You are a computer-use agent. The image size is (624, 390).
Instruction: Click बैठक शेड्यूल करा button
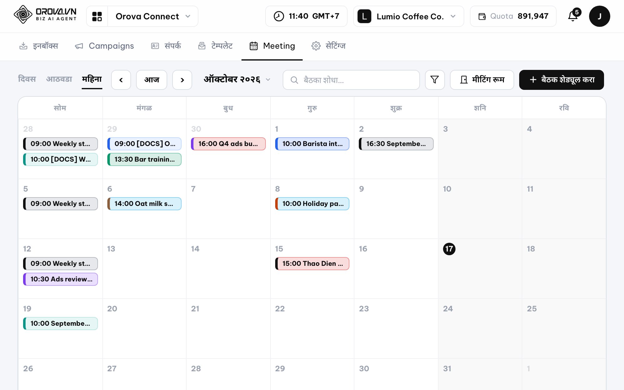pos(562,80)
